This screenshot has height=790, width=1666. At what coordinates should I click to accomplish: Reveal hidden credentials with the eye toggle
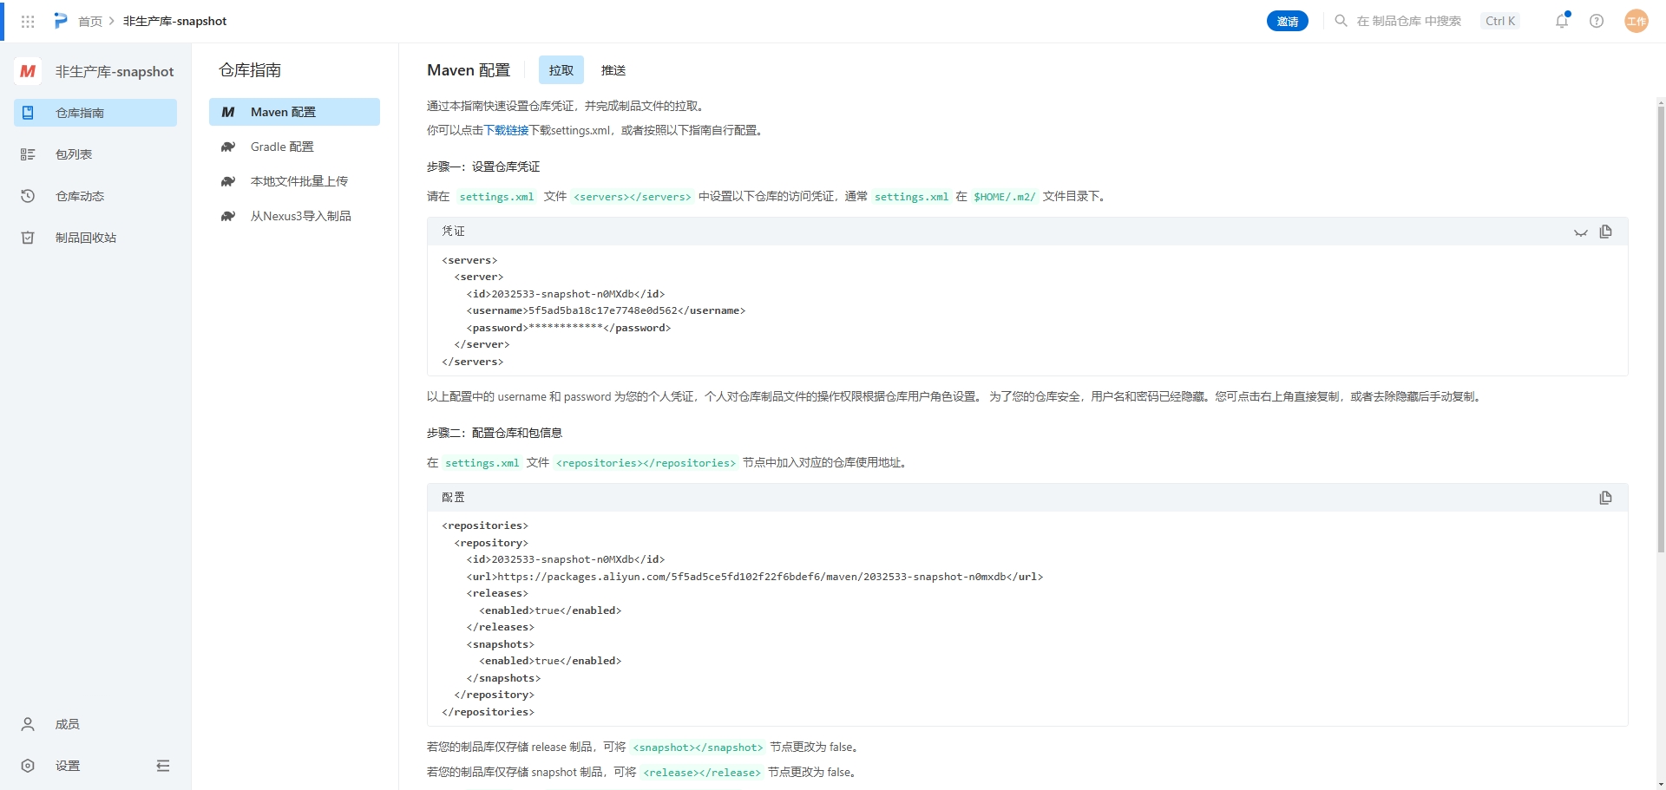tap(1581, 232)
